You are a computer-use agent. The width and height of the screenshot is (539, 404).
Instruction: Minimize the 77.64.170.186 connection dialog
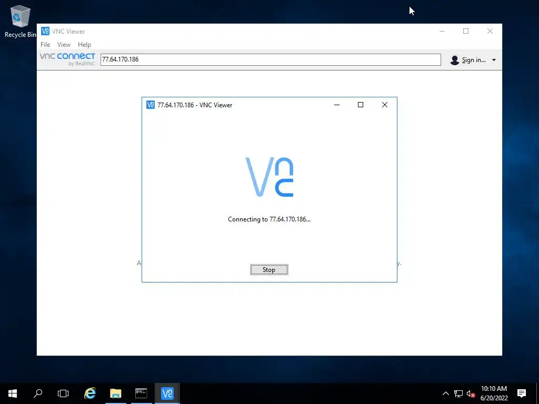click(337, 105)
